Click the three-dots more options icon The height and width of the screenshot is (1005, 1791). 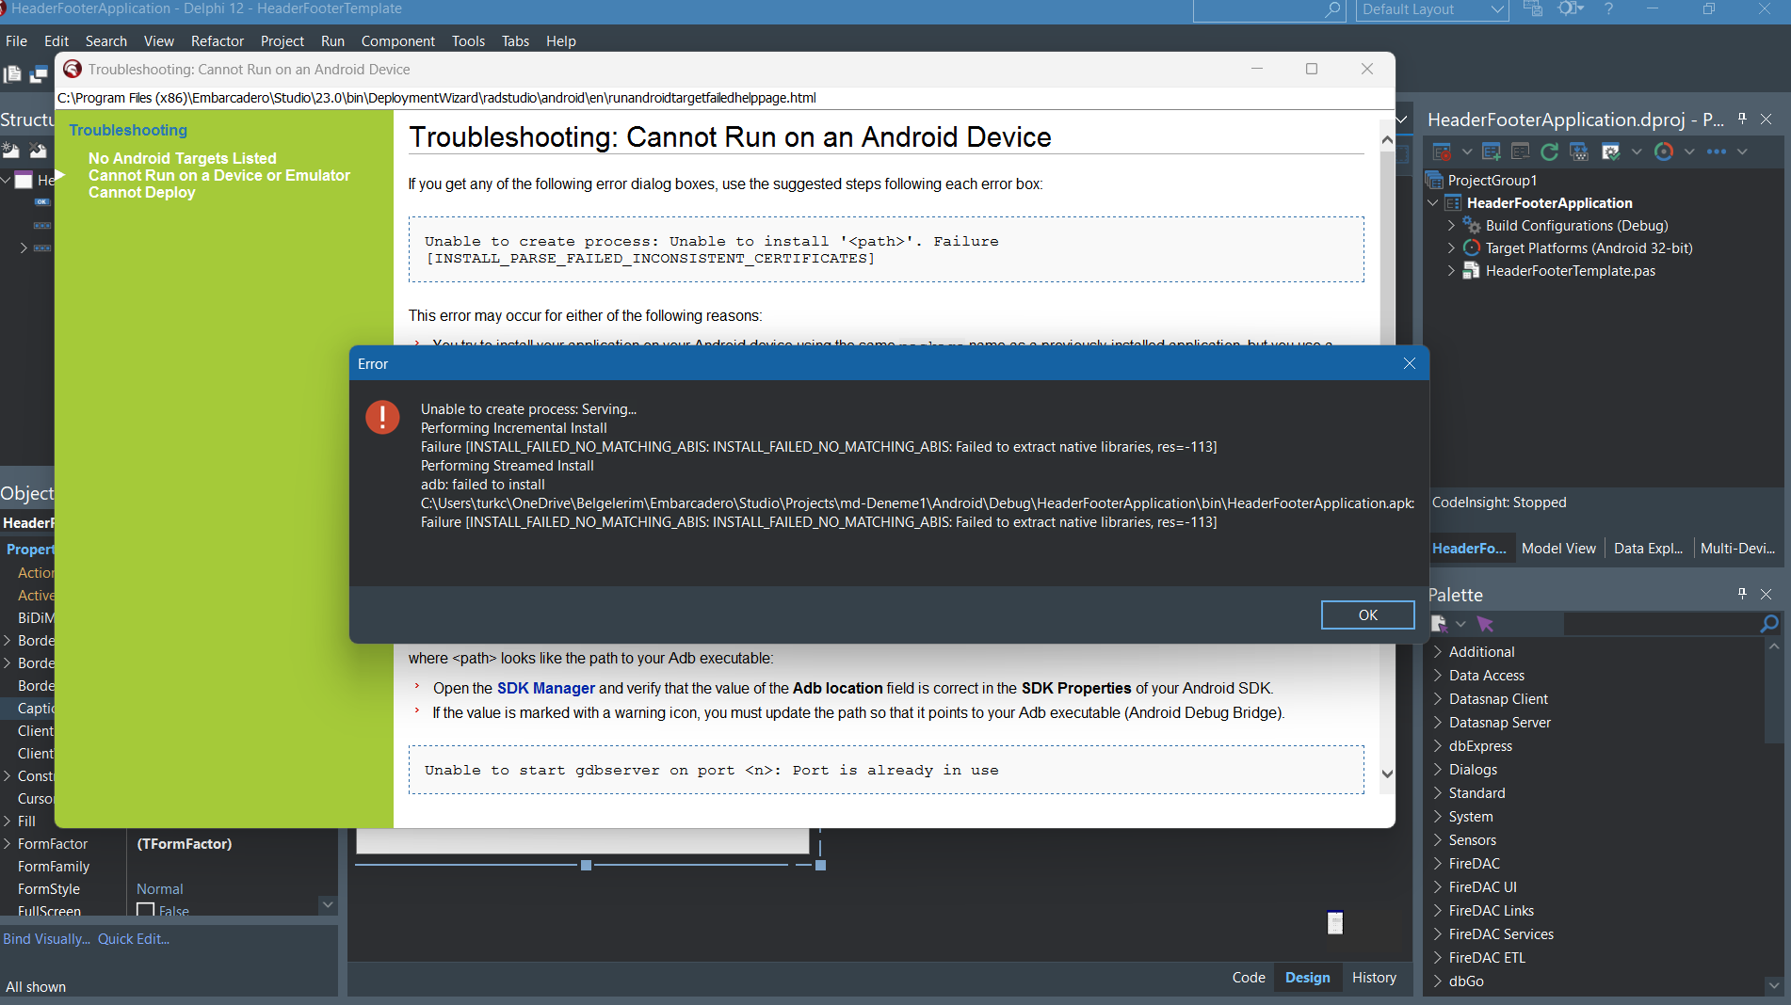click(1717, 152)
